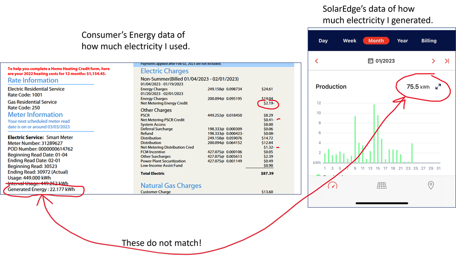Open the solar panel layout icon
Viewport: 456px width, 256px height.
382,185
